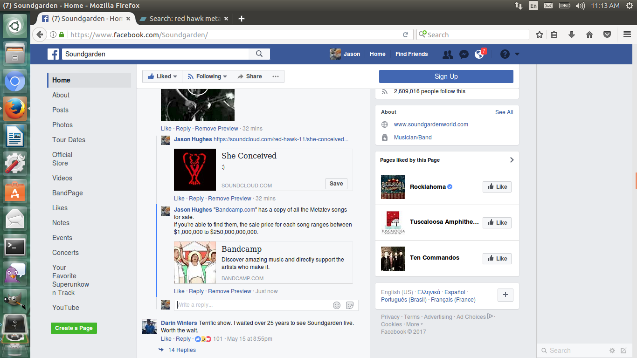Like the Rocklahoma page
637x358 pixels.
pos(497,187)
